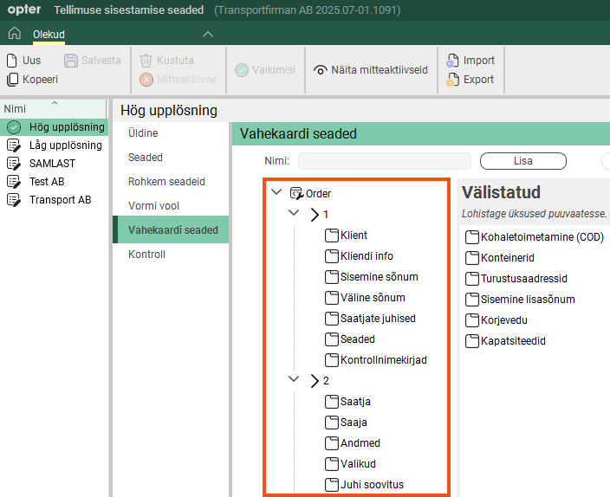Click the Export icon in toolbar
Image resolution: width=610 pixels, height=497 pixels.
(x=452, y=80)
